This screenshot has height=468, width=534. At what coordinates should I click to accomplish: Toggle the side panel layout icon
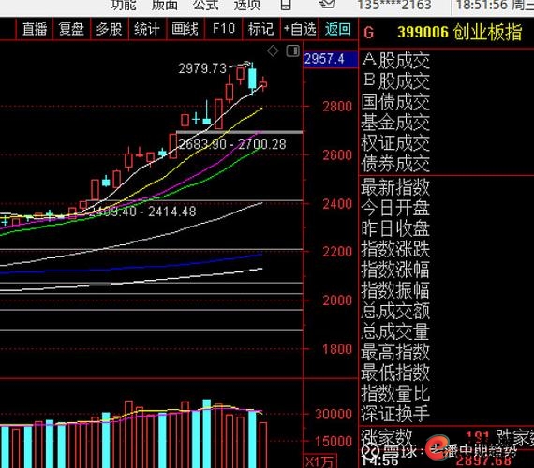(x=293, y=51)
